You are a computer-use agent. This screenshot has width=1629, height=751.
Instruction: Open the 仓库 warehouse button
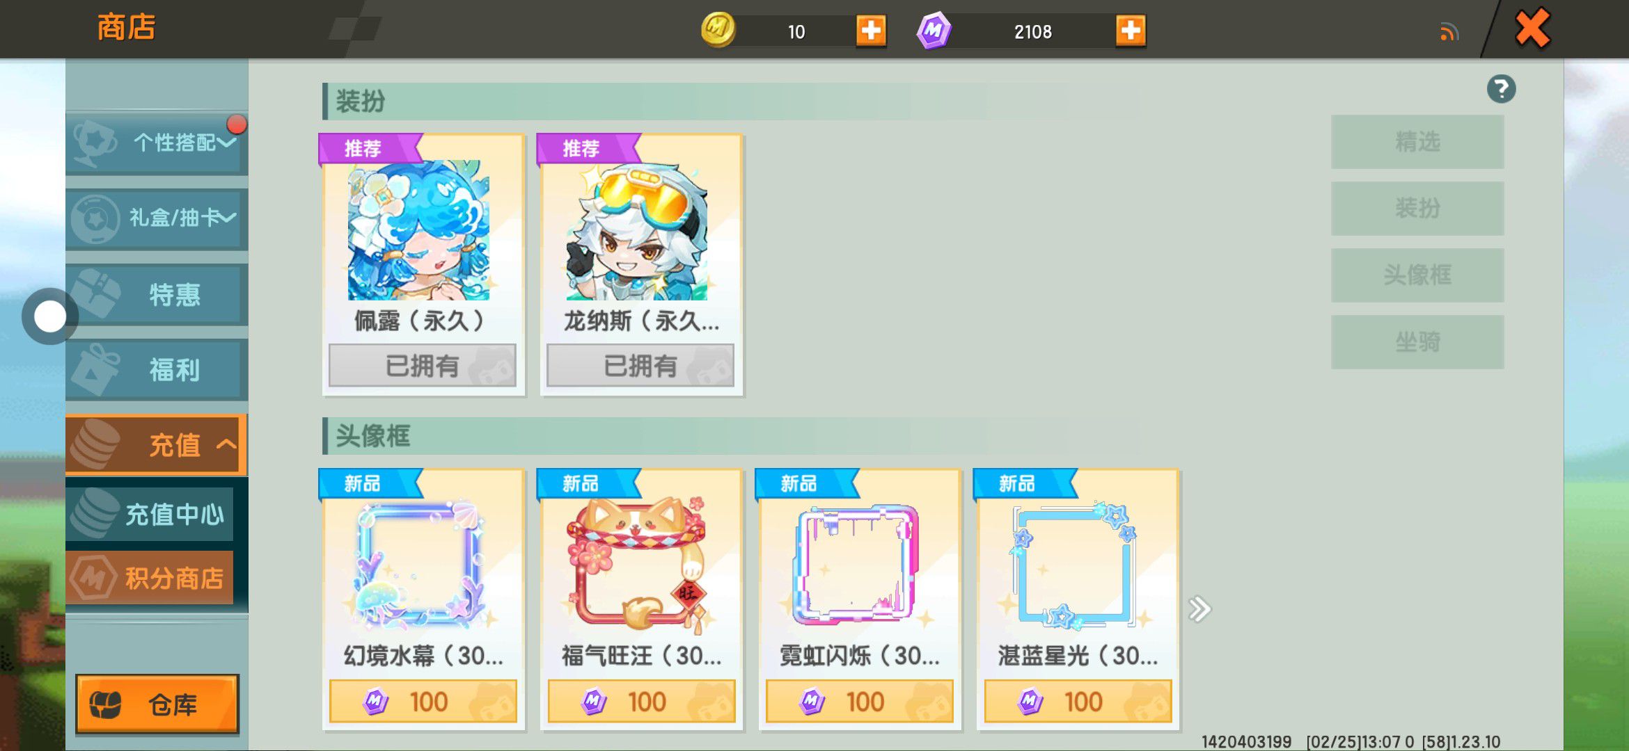[157, 704]
